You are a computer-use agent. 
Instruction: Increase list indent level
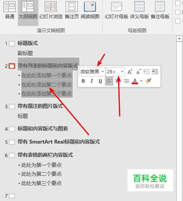pyautogui.click(x=155, y=72)
